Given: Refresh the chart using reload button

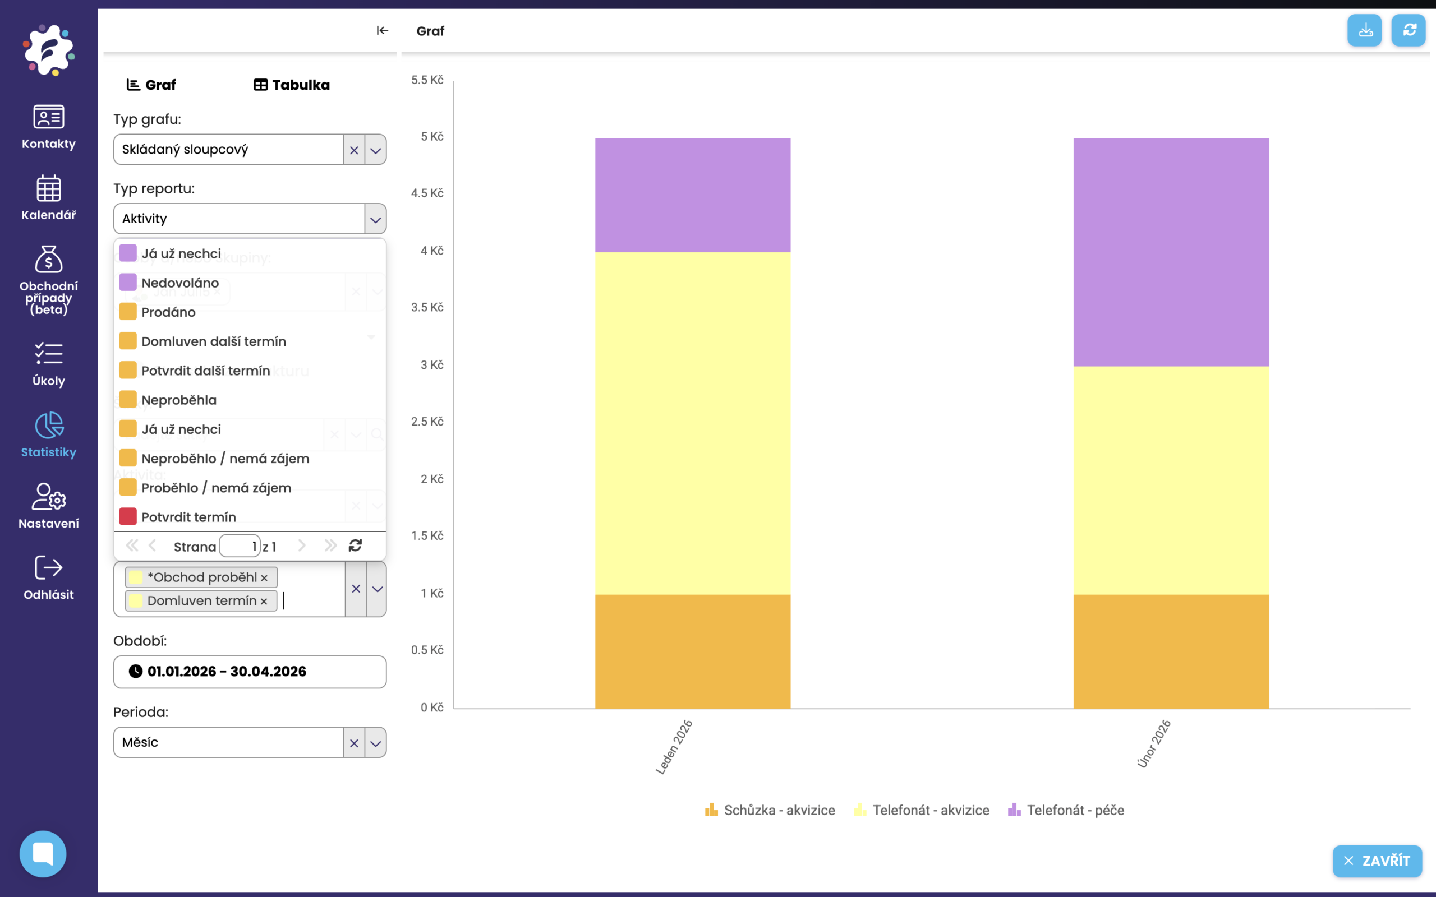Looking at the screenshot, I should tap(1409, 30).
